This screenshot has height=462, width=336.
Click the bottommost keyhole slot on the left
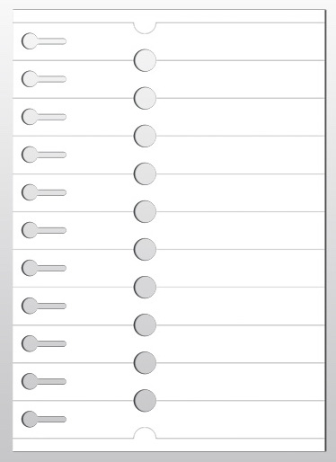click(x=44, y=419)
